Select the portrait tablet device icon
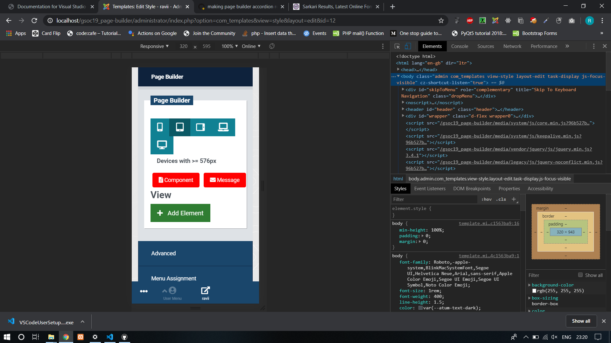Viewport: 611px width, 343px height. pos(180,127)
